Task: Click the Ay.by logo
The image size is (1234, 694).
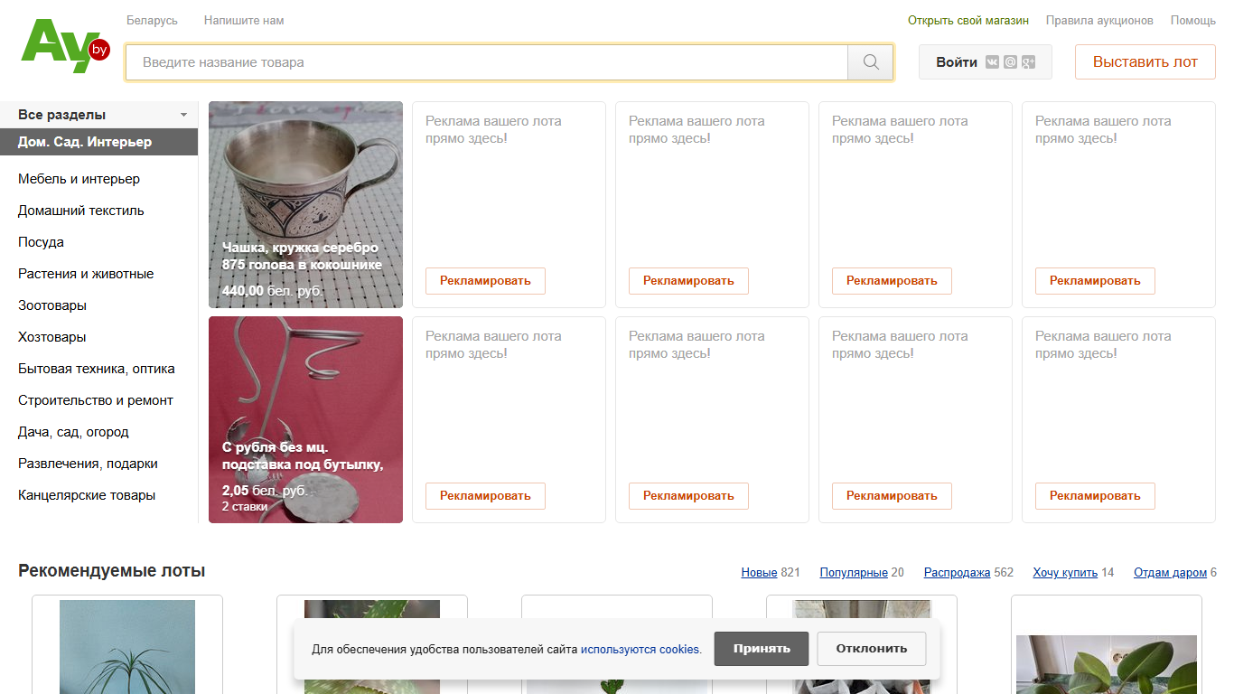Action: pyautogui.click(x=65, y=46)
